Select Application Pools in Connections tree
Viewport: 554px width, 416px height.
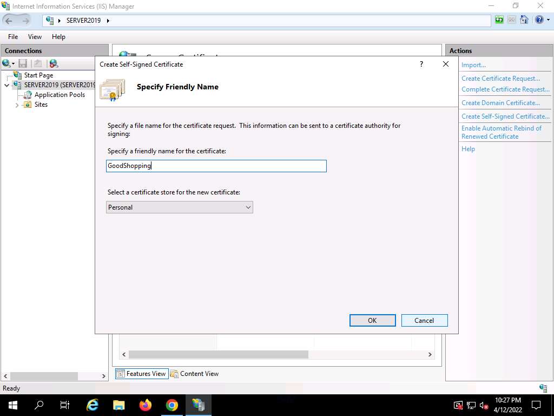coord(60,95)
